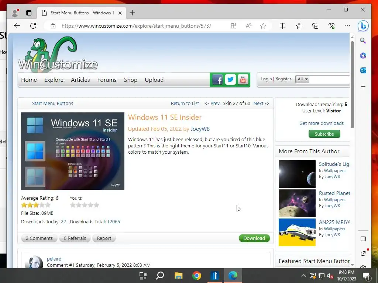378x283 pixels.
Task: Open the Edge profile icon
Action: (x=15, y=13)
